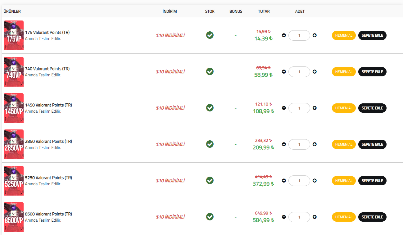Click the 372,99 ₺ discounted price
403x235 pixels.
(264, 184)
